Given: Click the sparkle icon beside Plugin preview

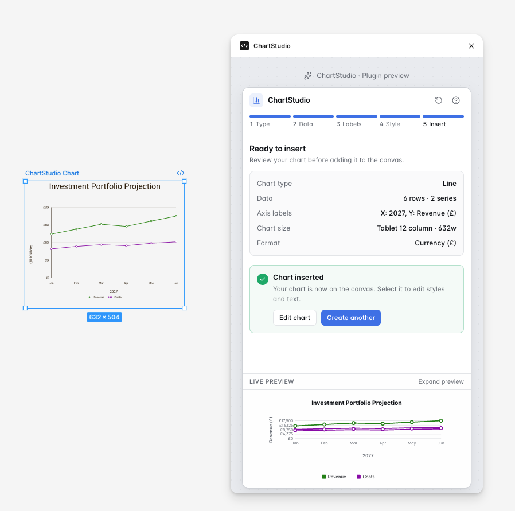Looking at the screenshot, I should 308,76.
